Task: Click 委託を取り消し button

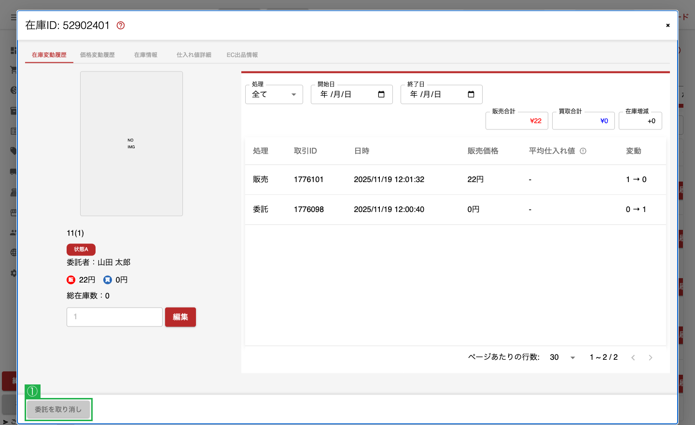Action: coord(58,410)
